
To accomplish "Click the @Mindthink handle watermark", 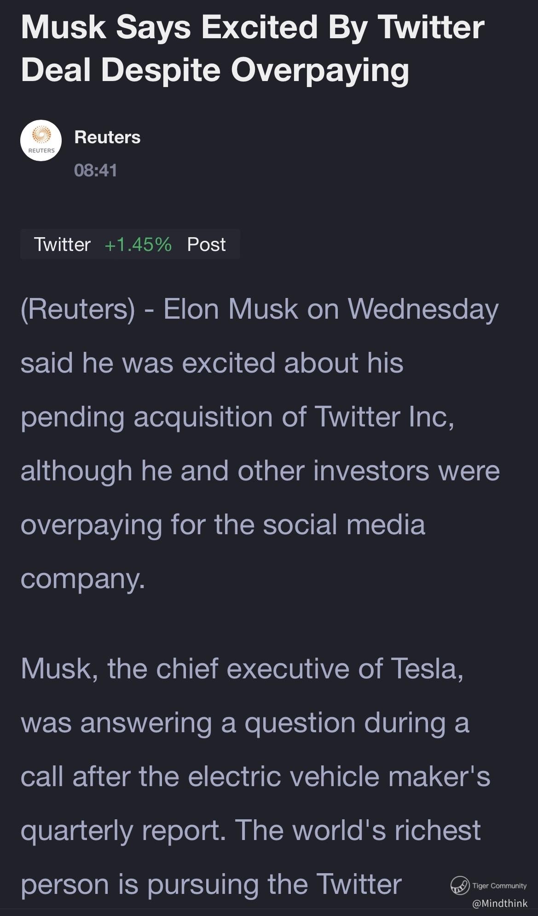I will point(499,903).
